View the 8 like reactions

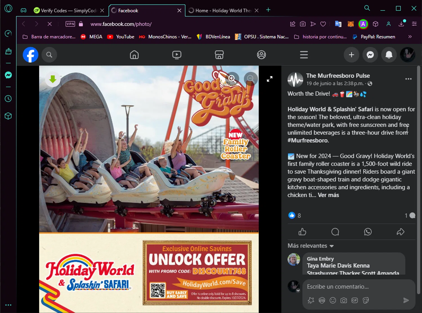point(295,215)
